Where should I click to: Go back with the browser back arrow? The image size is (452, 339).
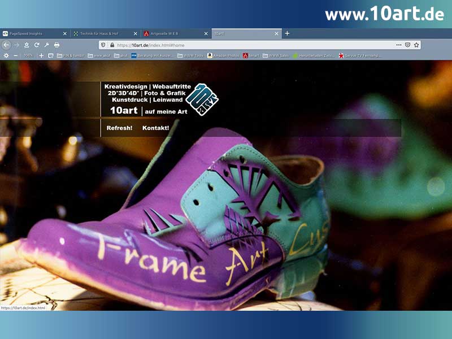coord(6,45)
